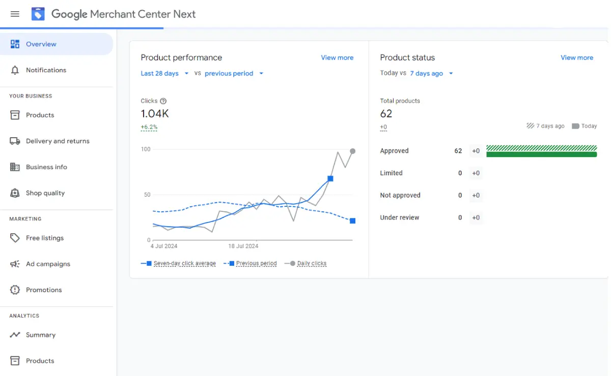Screen dimensions: 611x376
Task: Click the Previous period end square marker
Action: click(x=352, y=221)
